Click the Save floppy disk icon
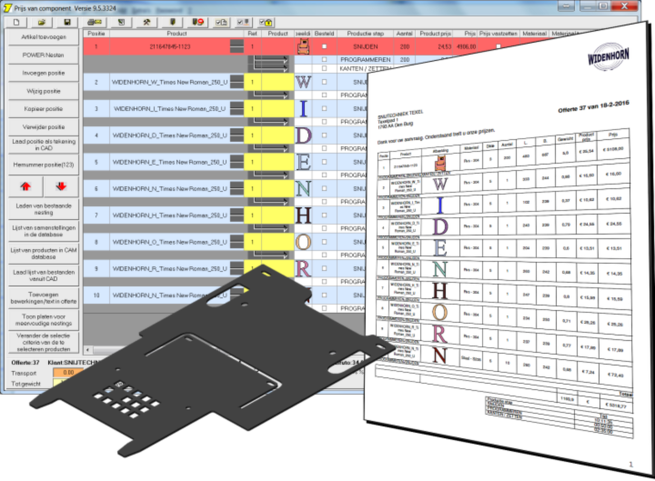655x481 pixels. pyautogui.click(x=67, y=20)
